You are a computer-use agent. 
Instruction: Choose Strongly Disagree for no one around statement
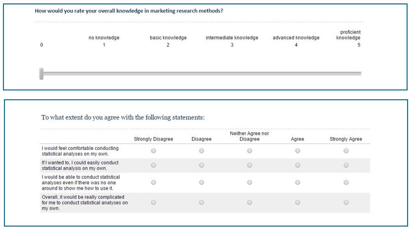(x=154, y=182)
